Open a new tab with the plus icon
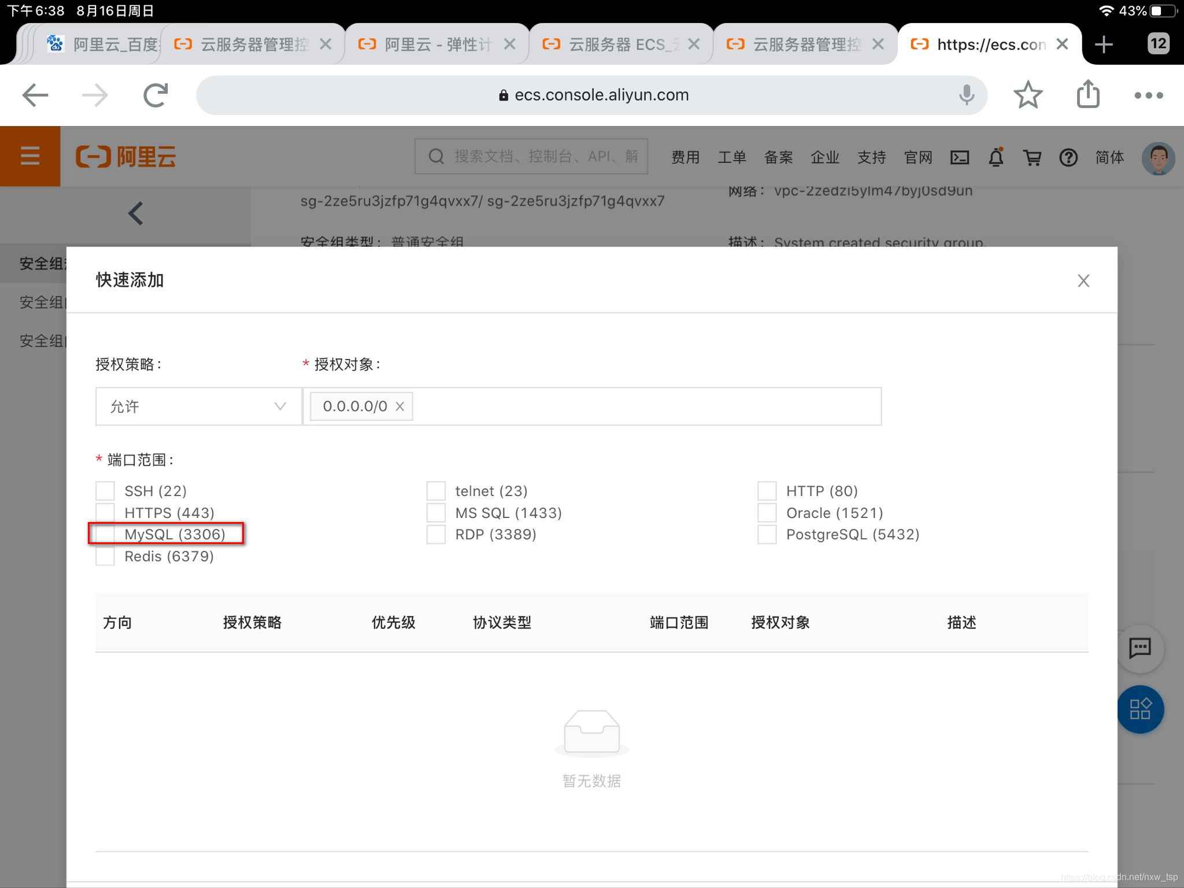Viewport: 1184px width, 888px height. tap(1104, 45)
